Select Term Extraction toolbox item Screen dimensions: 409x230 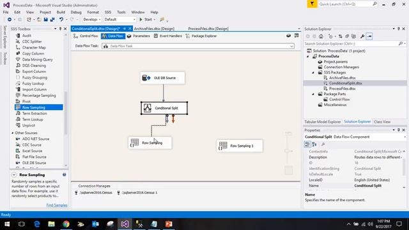tap(35, 114)
